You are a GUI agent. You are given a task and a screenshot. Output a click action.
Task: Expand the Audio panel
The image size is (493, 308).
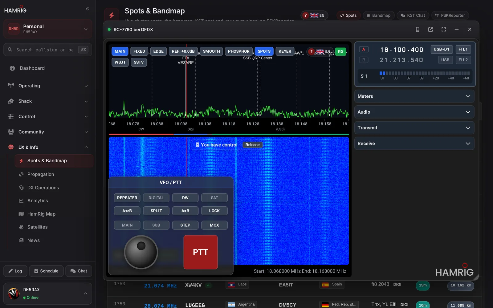(x=414, y=112)
